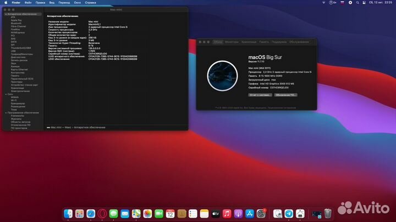Collapse the Аппаратное обеспечение tree section
396x222 pixels.
pyautogui.click(x=7, y=14)
